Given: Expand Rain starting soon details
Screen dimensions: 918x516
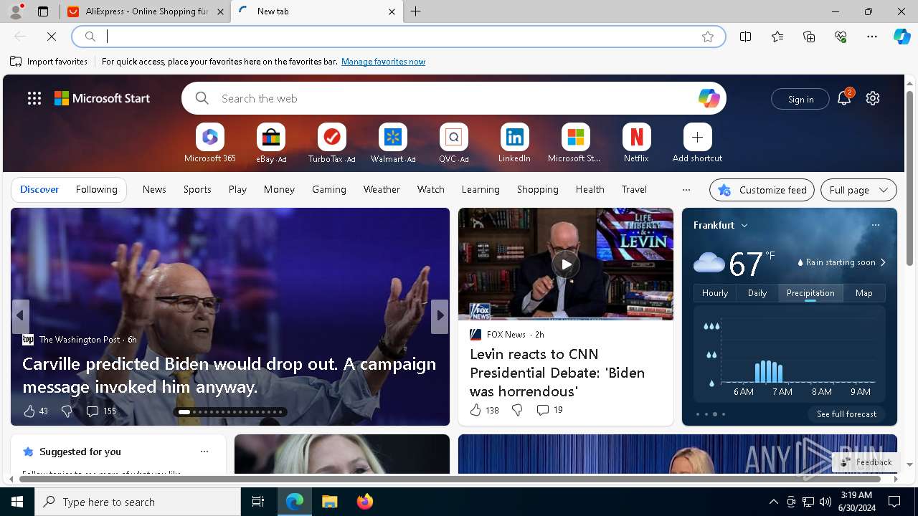Looking at the screenshot, I should click(842, 262).
